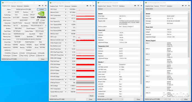The image size is (192, 102).
Task: Click BIOS share/export icon beside BIOS Version
Action: (38, 20)
